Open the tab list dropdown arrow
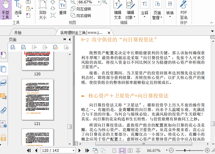This screenshot has width=215, height=154. pos(212,31)
